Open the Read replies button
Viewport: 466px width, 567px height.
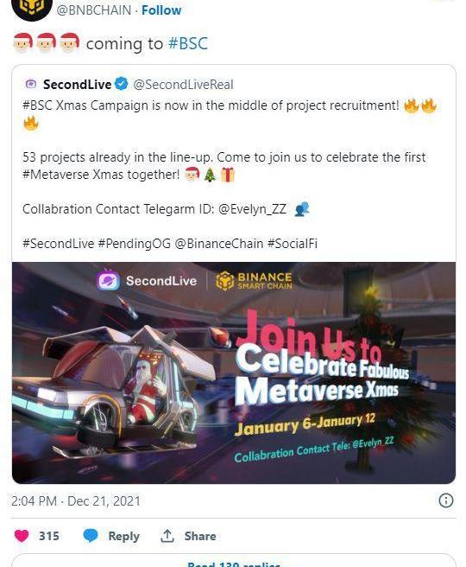tap(234, 563)
